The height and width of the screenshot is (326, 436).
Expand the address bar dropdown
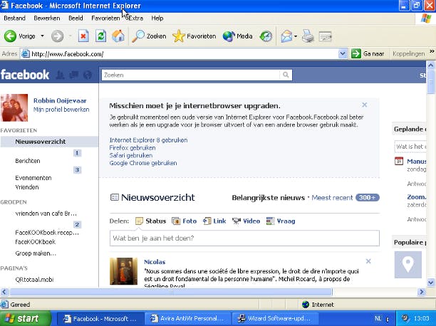[343, 53]
